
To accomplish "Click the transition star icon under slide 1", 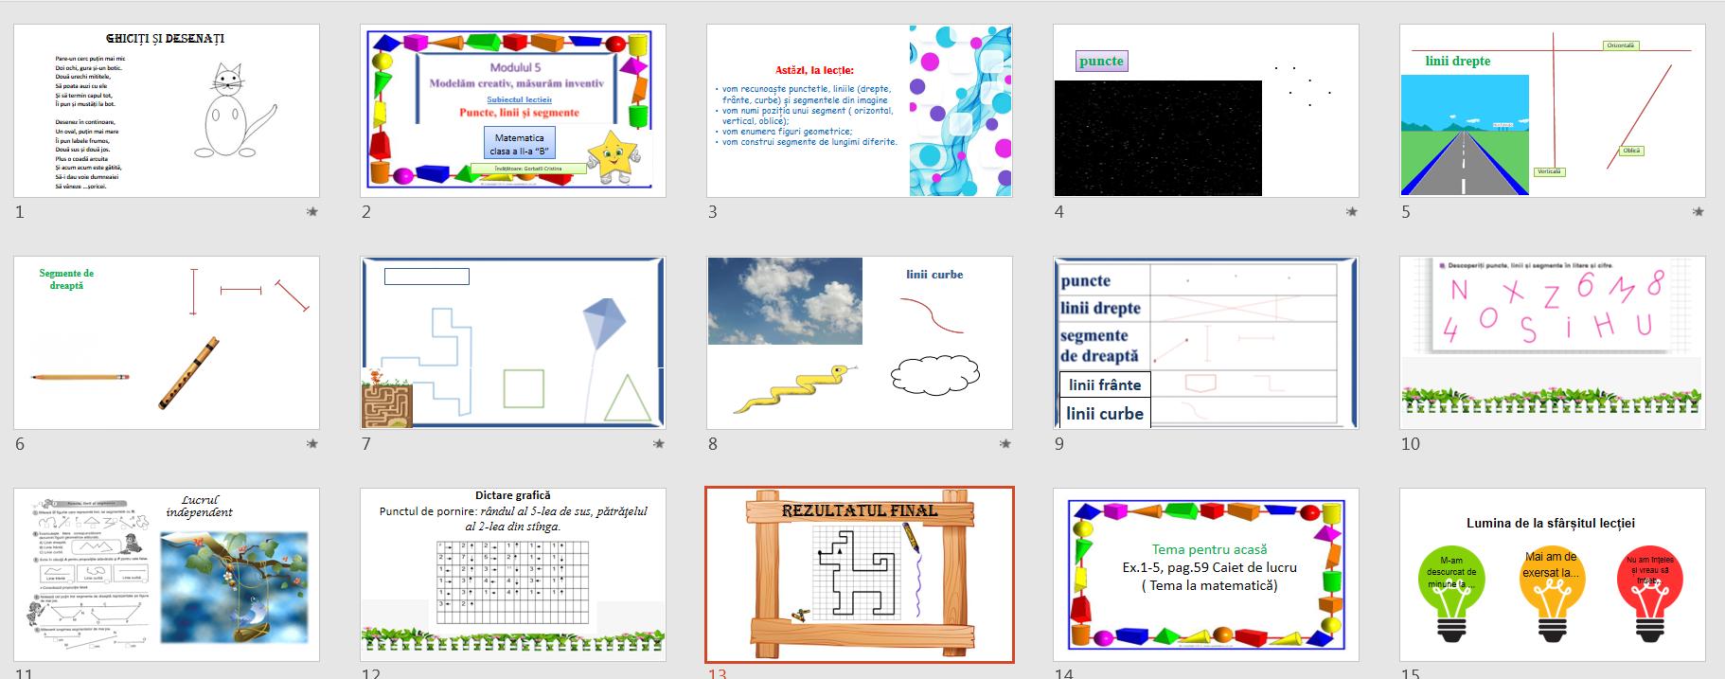I will point(312,212).
